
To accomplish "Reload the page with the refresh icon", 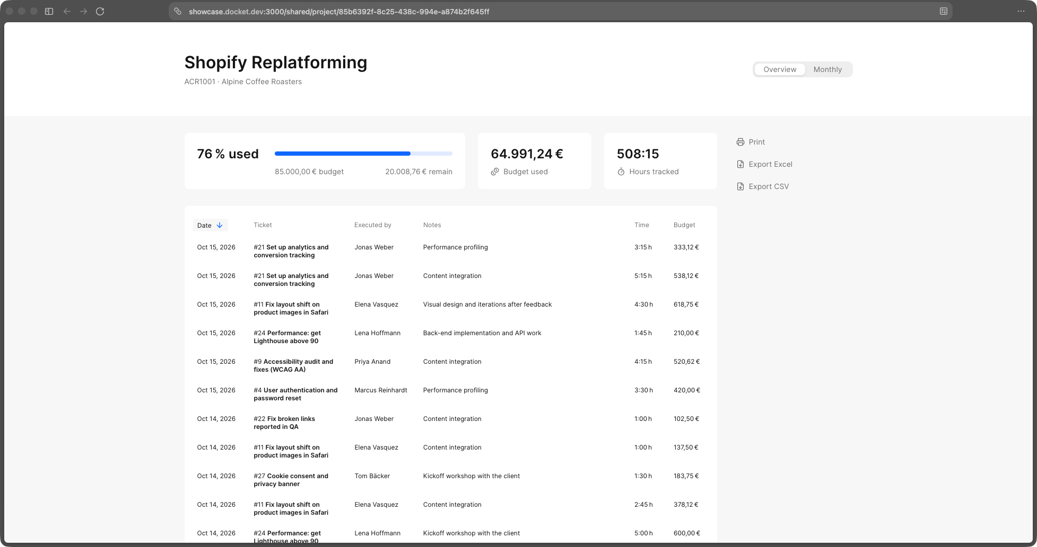I will 100,11.
